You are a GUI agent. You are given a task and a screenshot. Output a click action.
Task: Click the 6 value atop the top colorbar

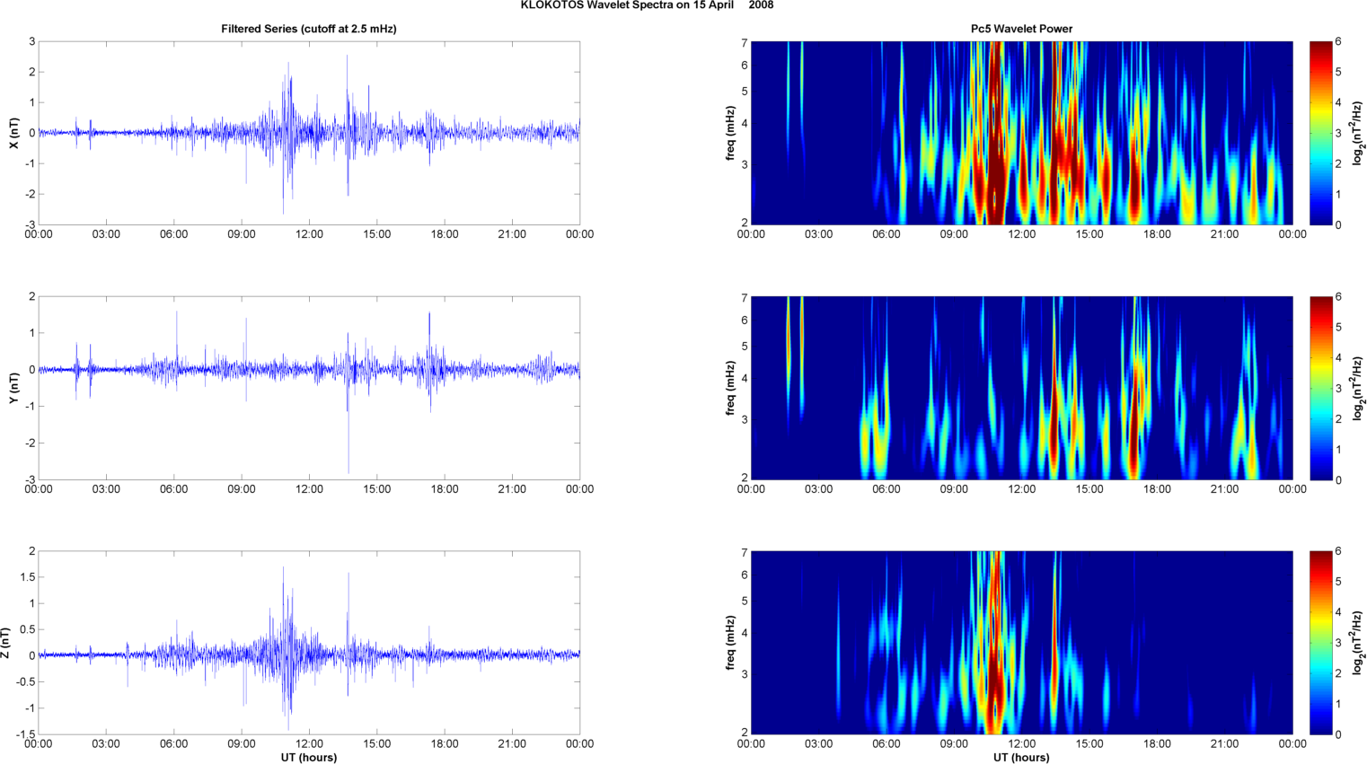tap(1338, 41)
